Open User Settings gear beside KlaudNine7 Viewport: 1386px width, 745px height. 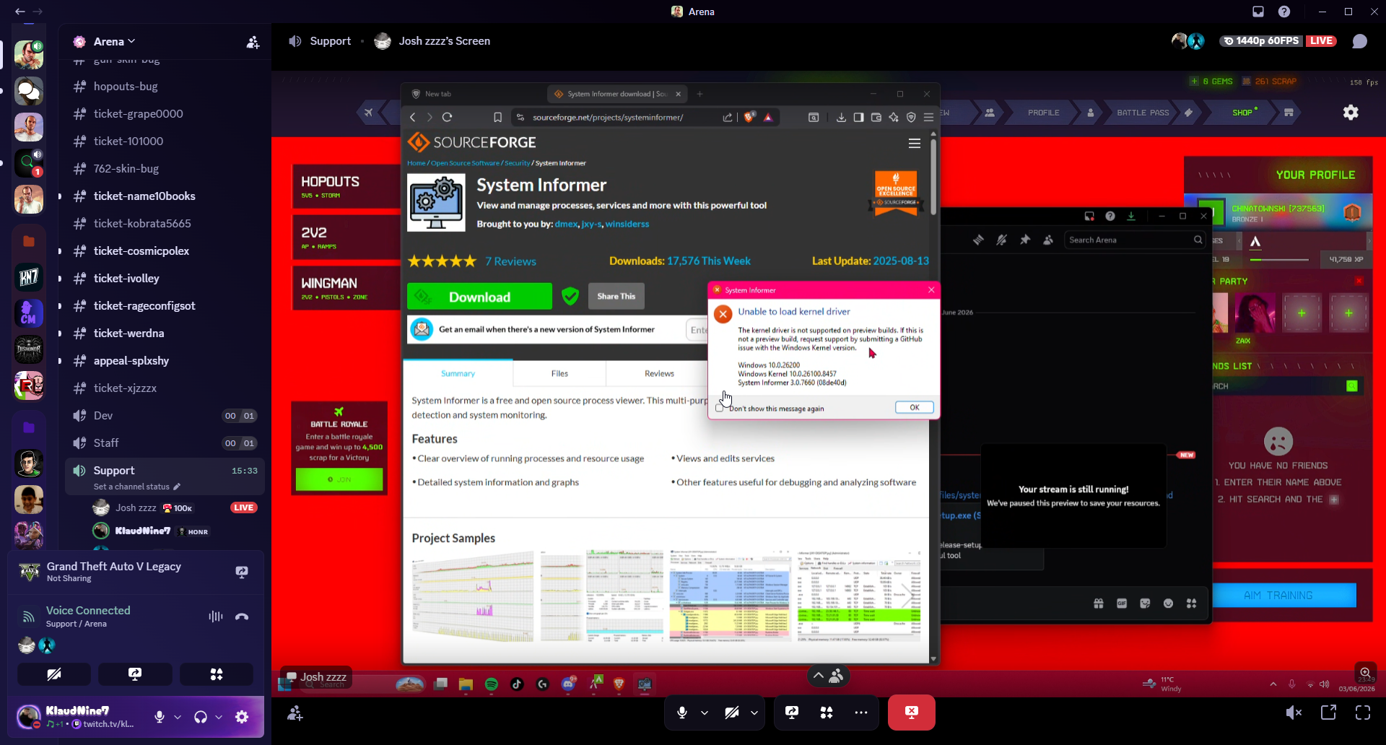pos(242,717)
